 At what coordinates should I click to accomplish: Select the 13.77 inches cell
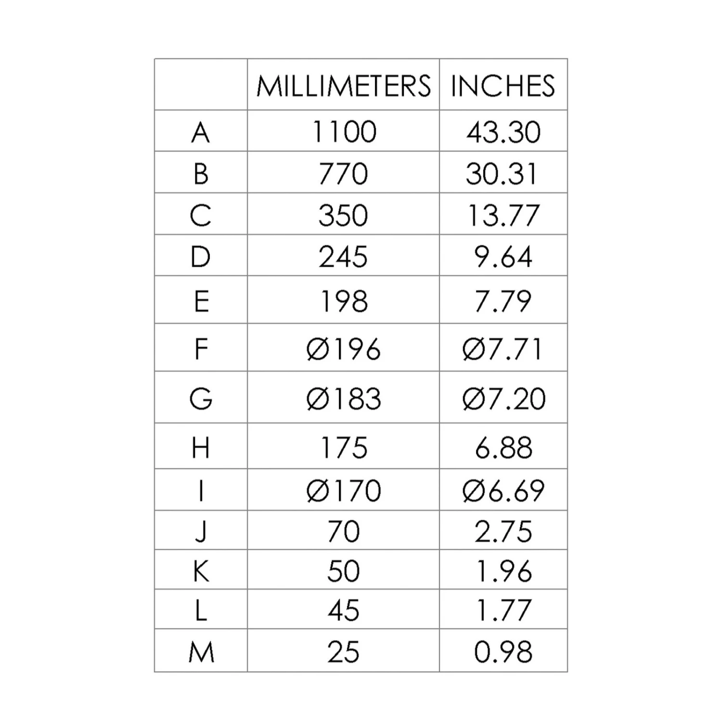point(503,215)
